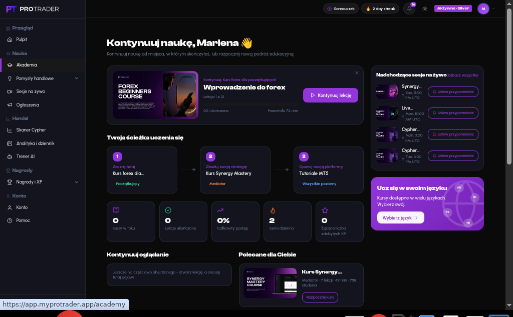This screenshot has height=317, width=513.
Task: Click the Nagrody i XP trophy icon
Action: (10, 182)
